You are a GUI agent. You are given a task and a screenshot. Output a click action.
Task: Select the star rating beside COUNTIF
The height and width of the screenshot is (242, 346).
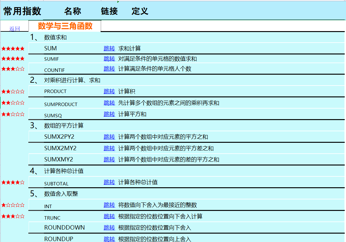(13, 69)
